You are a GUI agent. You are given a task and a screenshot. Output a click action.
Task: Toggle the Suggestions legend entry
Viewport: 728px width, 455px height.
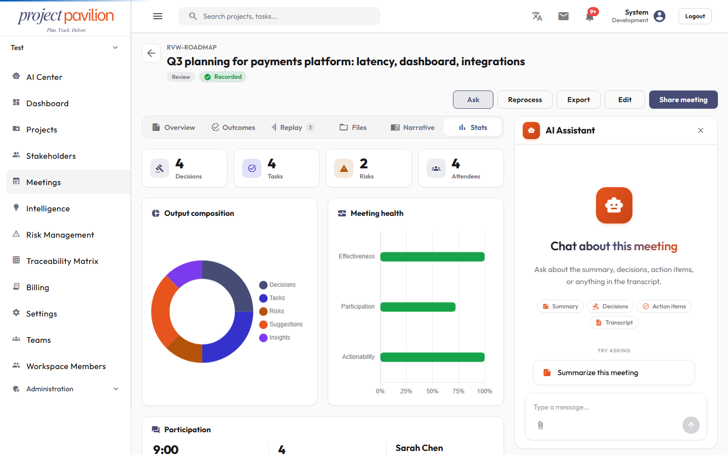click(x=281, y=325)
